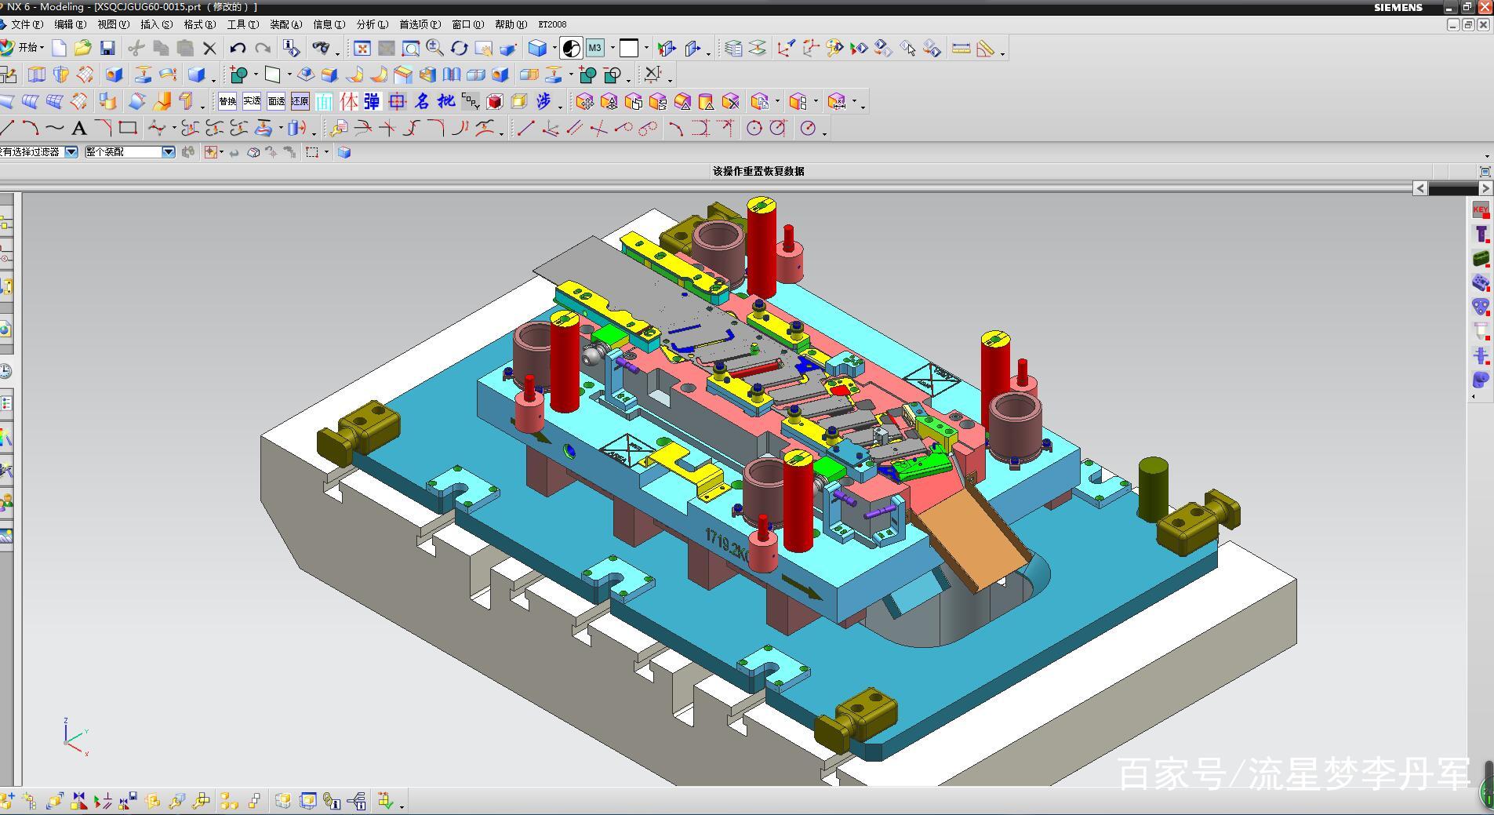The height and width of the screenshot is (815, 1494).
Task: Open the 整个装配 selection scope dropdown
Action: [x=168, y=152]
